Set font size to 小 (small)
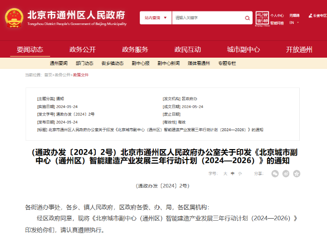The image size is (327, 242). 240,173
